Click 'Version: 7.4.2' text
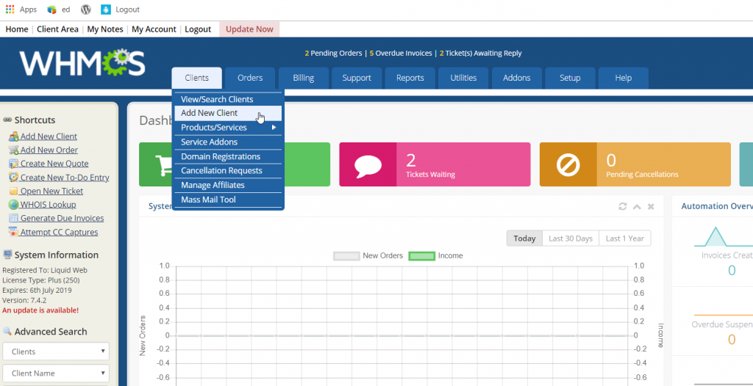The image size is (753, 386). coord(24,300)
